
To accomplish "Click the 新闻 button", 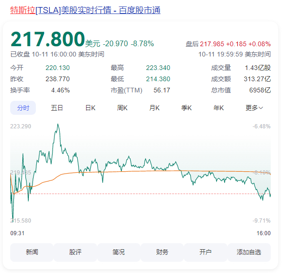I will pos(32,252).
